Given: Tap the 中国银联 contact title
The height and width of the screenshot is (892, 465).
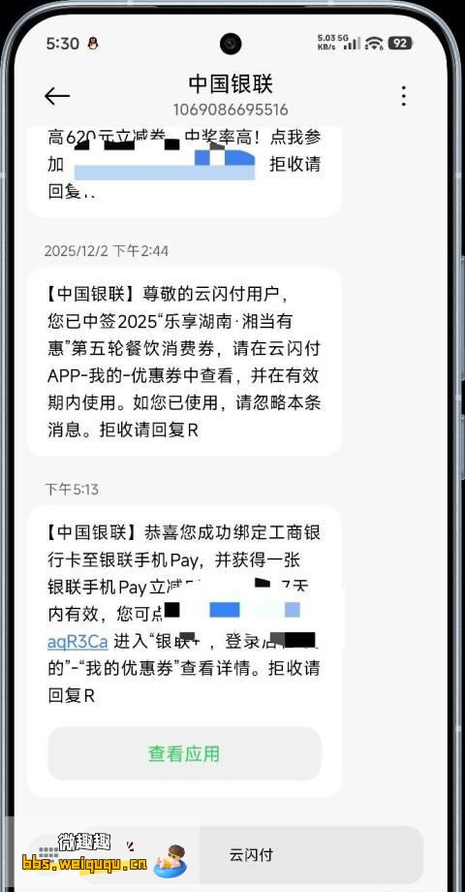Looking at the screenshot, I should (231, 83).
